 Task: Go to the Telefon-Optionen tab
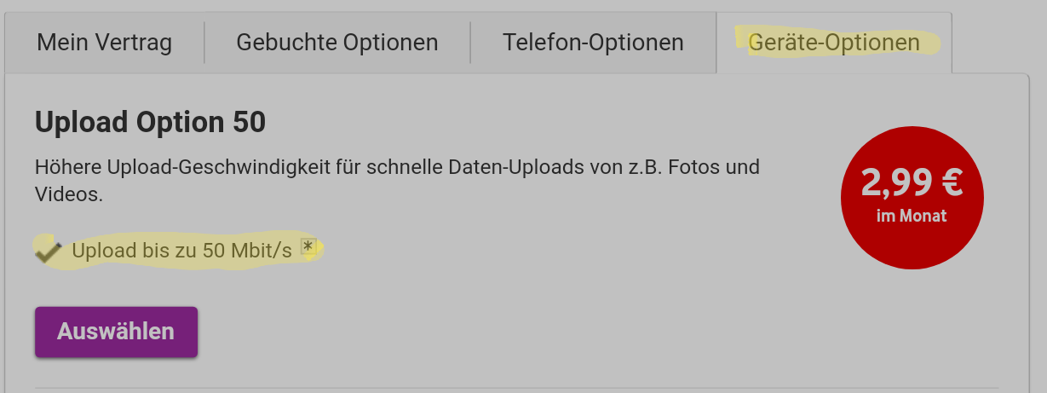593,42
